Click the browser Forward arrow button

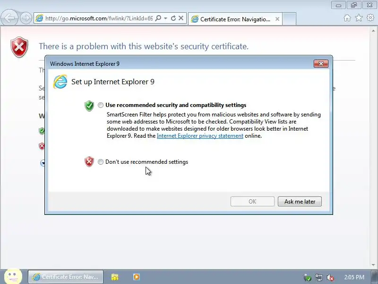[x=26, y=18]
